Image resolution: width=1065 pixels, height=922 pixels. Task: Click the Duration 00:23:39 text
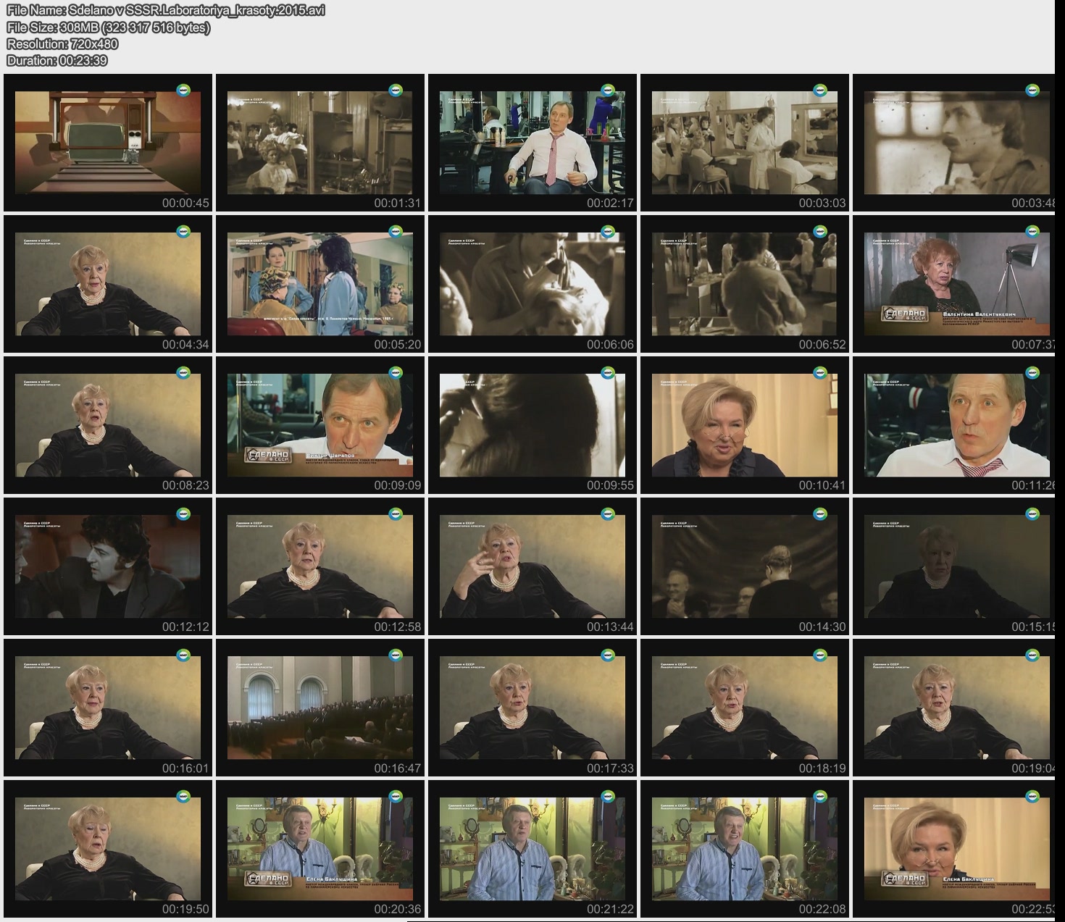pyautogui.click(x=57, y=61)
